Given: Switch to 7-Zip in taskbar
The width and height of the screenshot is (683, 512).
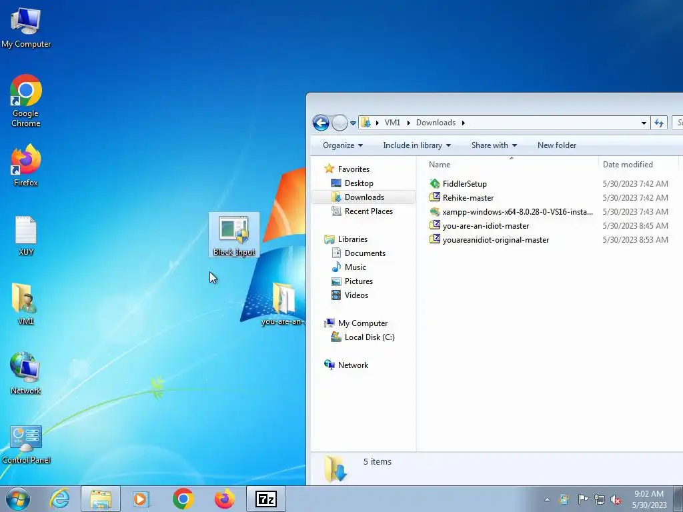Looking at the screenshot, I should click(266, 499).
